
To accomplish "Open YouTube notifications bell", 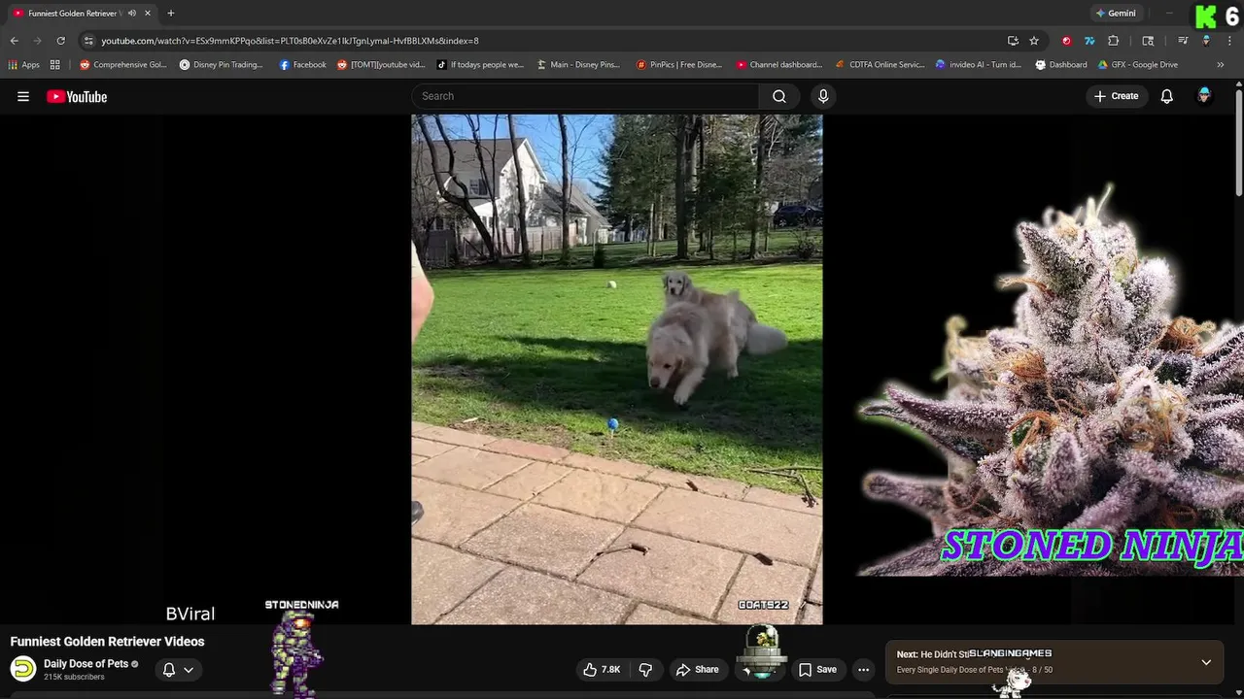I will 1166,96.
